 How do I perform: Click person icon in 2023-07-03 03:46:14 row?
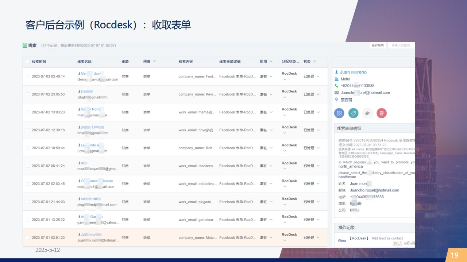tap(79, 74)
